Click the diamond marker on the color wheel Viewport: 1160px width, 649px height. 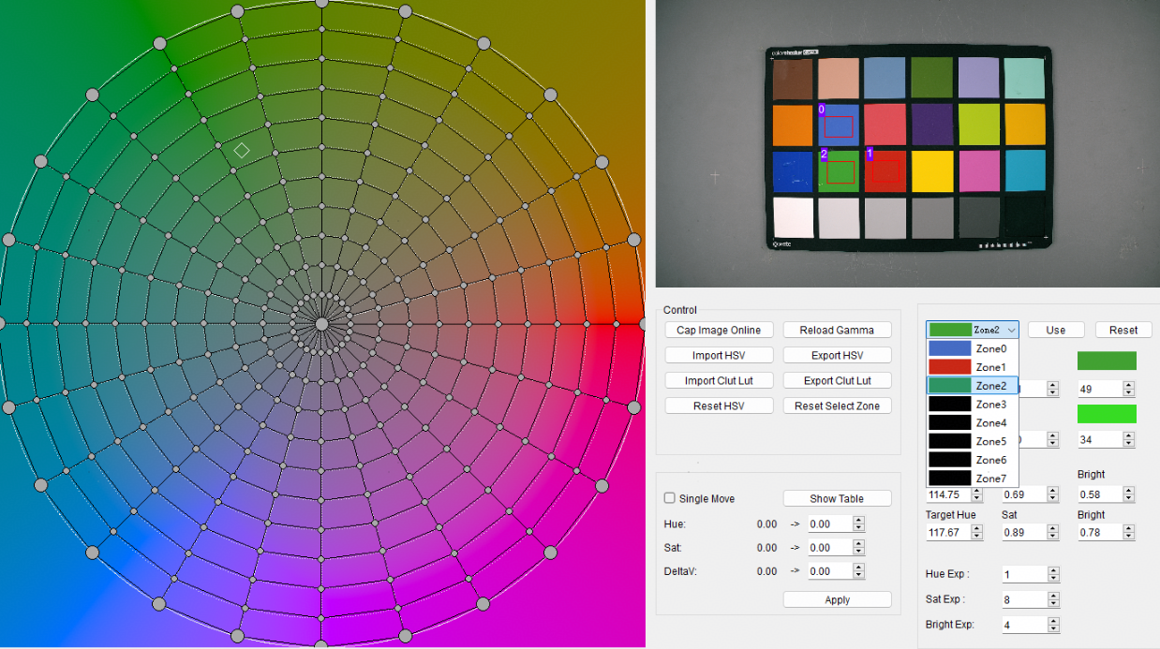(241, 150)
